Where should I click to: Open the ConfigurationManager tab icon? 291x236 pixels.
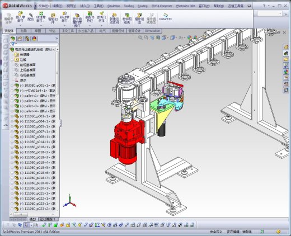click(x=27, y=39)
